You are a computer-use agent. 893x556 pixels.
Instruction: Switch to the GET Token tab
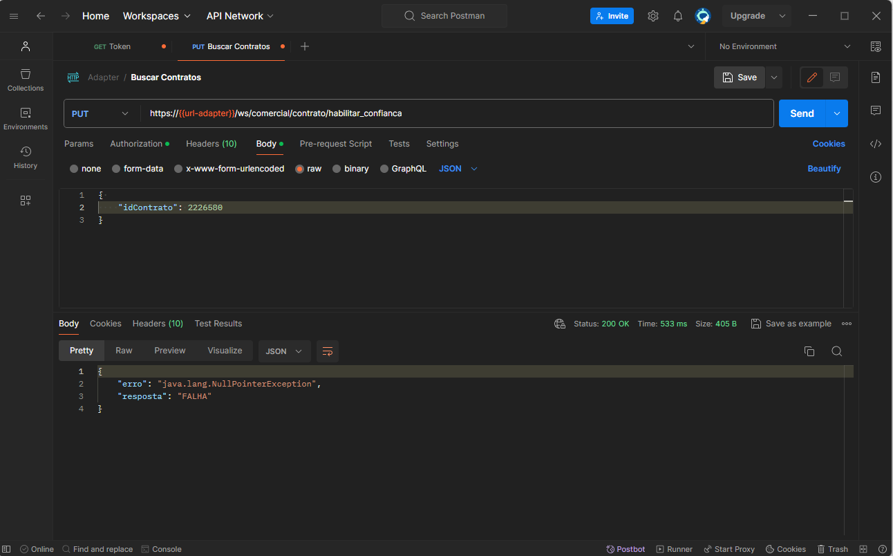tap(113, 46)
